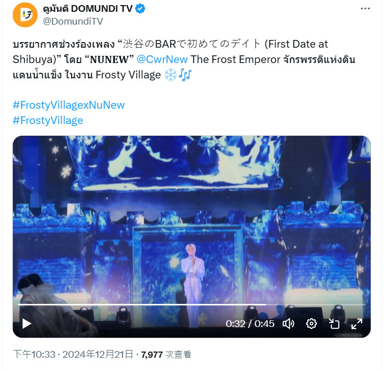Open the #FrostyVillagexNuNew hashtag

69,105
